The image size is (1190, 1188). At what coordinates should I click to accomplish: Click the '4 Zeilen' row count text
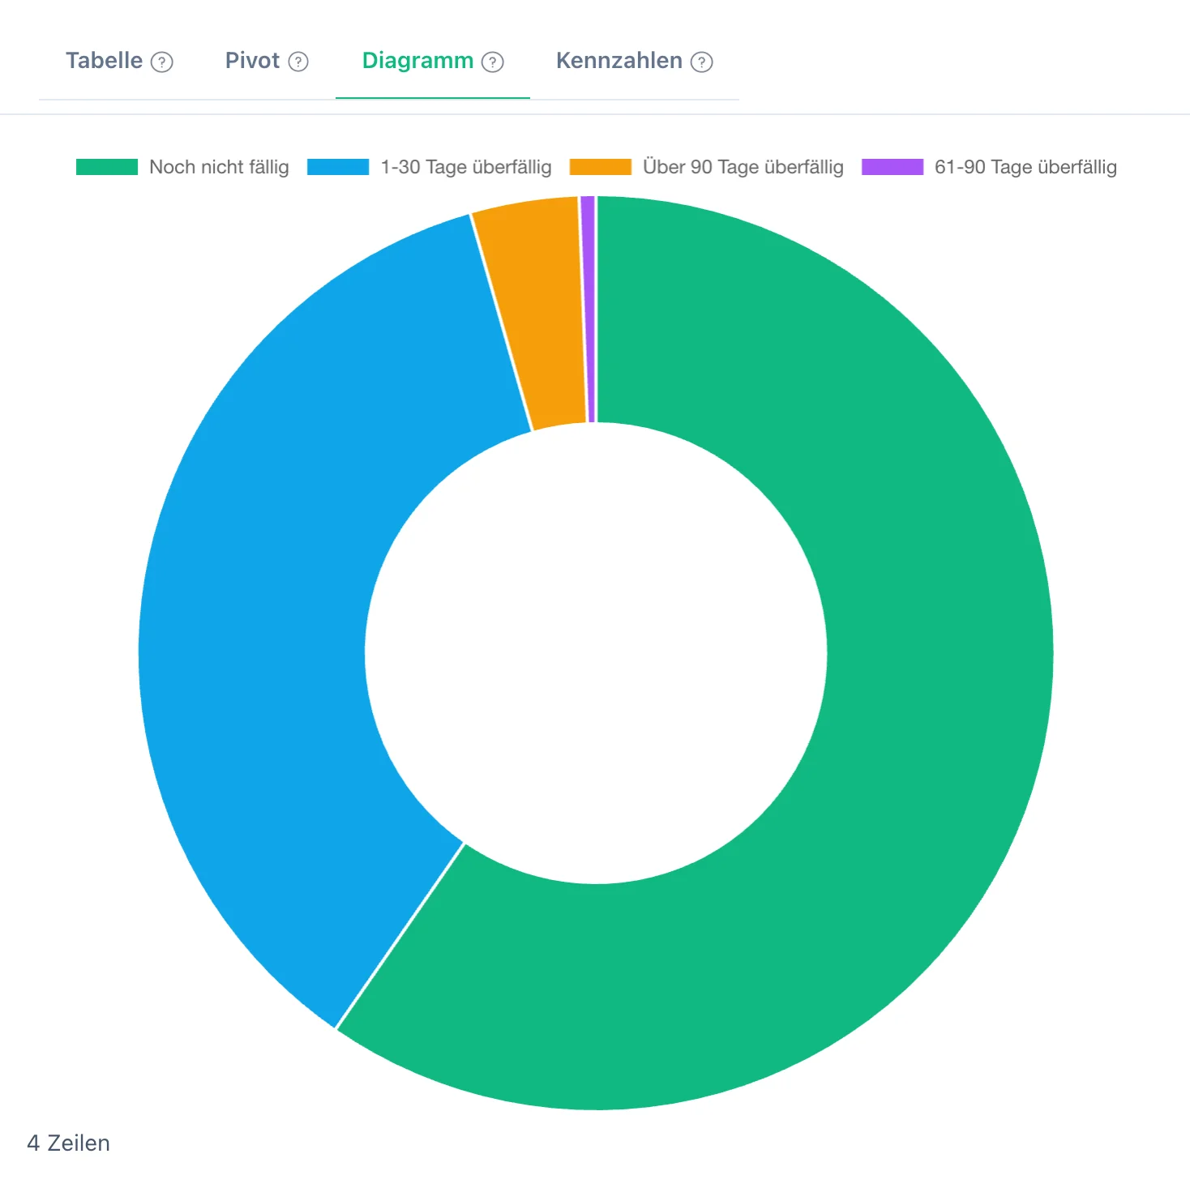[68, 1143]
